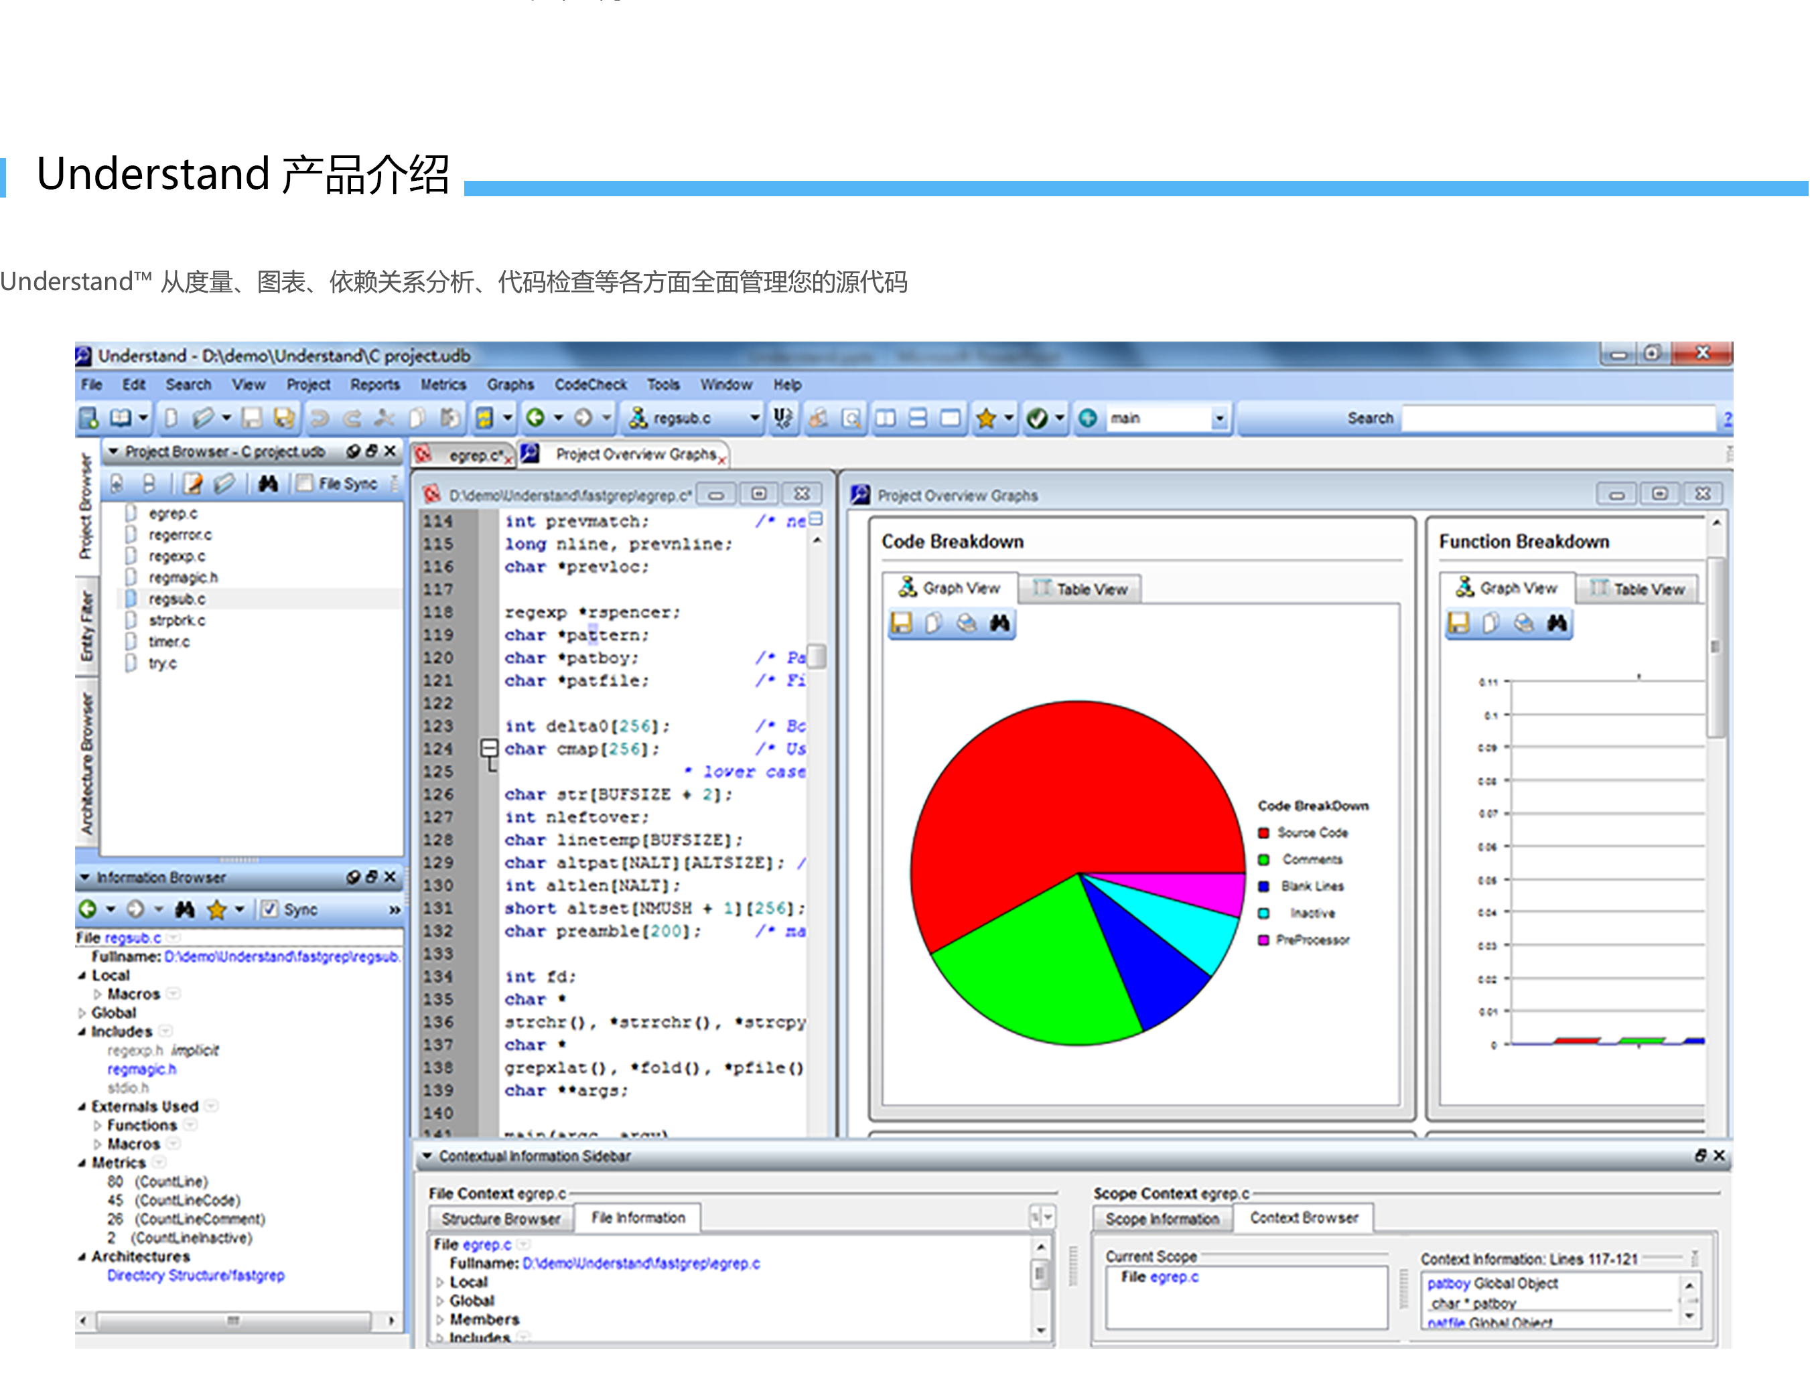Open the regmagic.h include link

pyautogui.click(x=141, y=1069)
